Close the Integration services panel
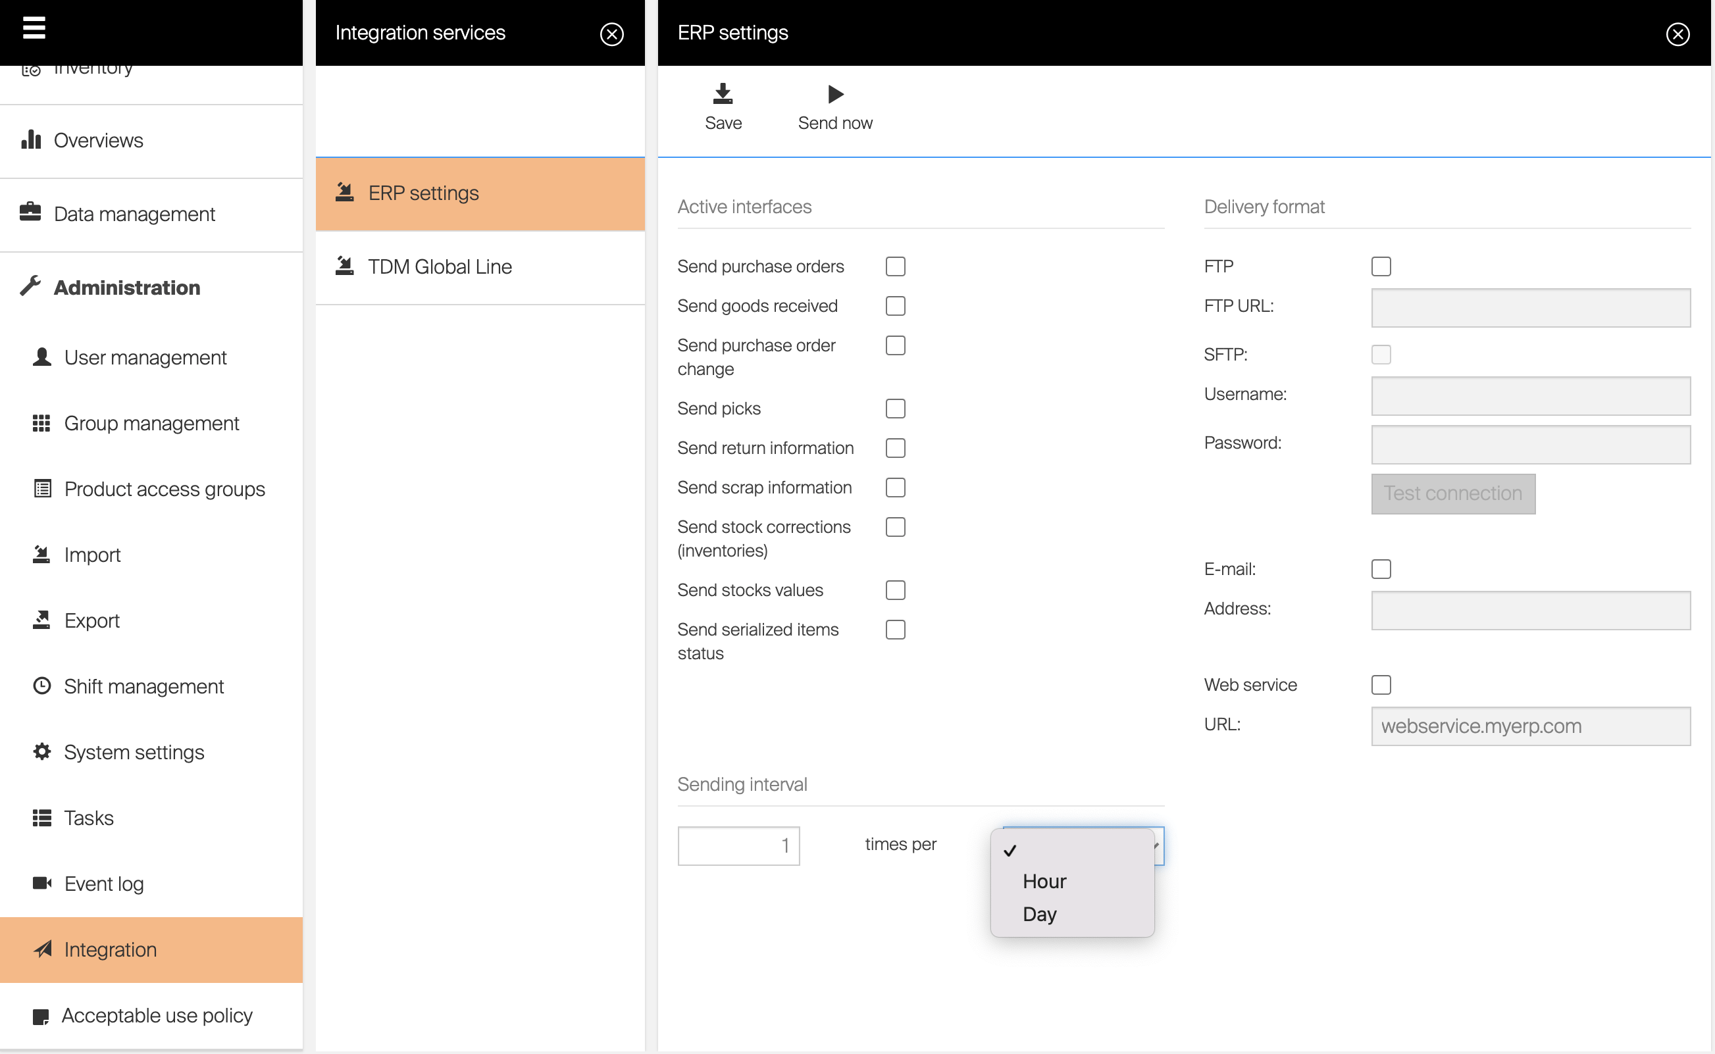The width and height of the screenshot is (1715, 1054). pos(611,34)
